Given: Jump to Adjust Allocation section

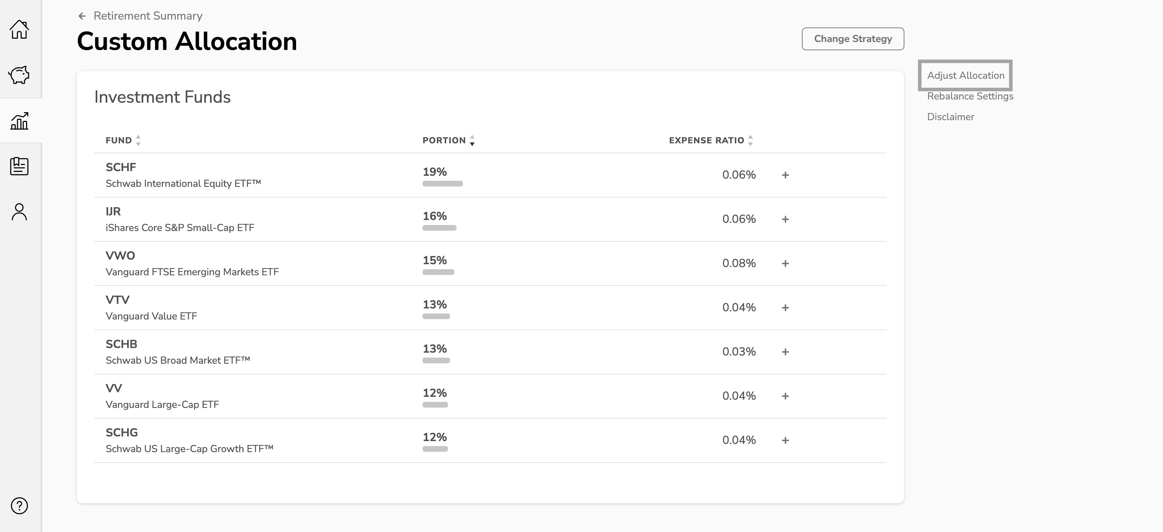Looking at the screenshot, I should pos(966,75).
